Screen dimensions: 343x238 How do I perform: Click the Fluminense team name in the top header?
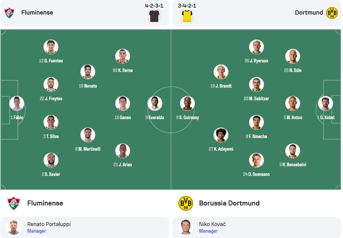37,13
